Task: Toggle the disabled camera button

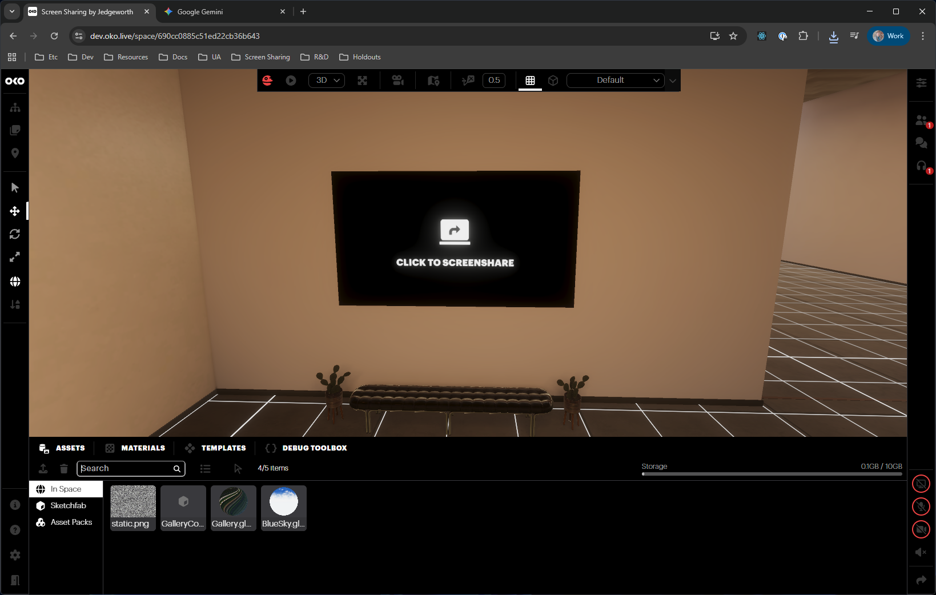Action: 921,529
